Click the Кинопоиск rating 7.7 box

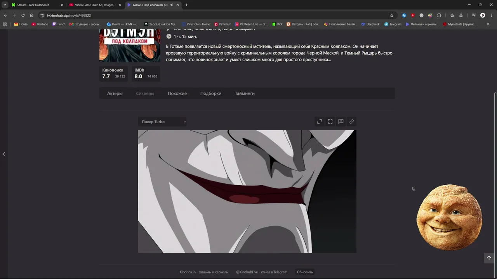click(113, 74)
